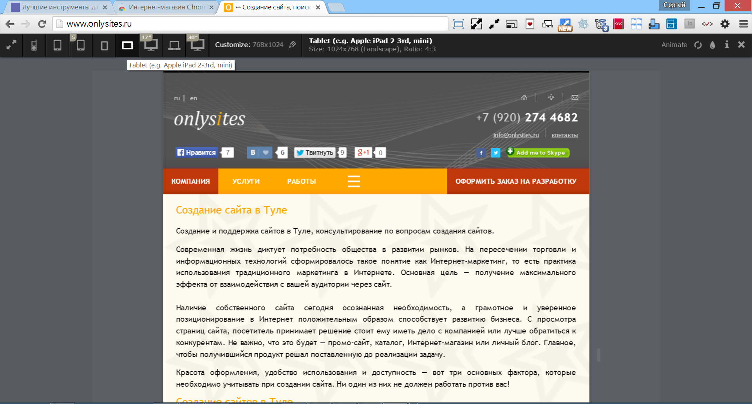Click the rotate orientation icon
Screen dimensions: 752x404
(698, 45)
